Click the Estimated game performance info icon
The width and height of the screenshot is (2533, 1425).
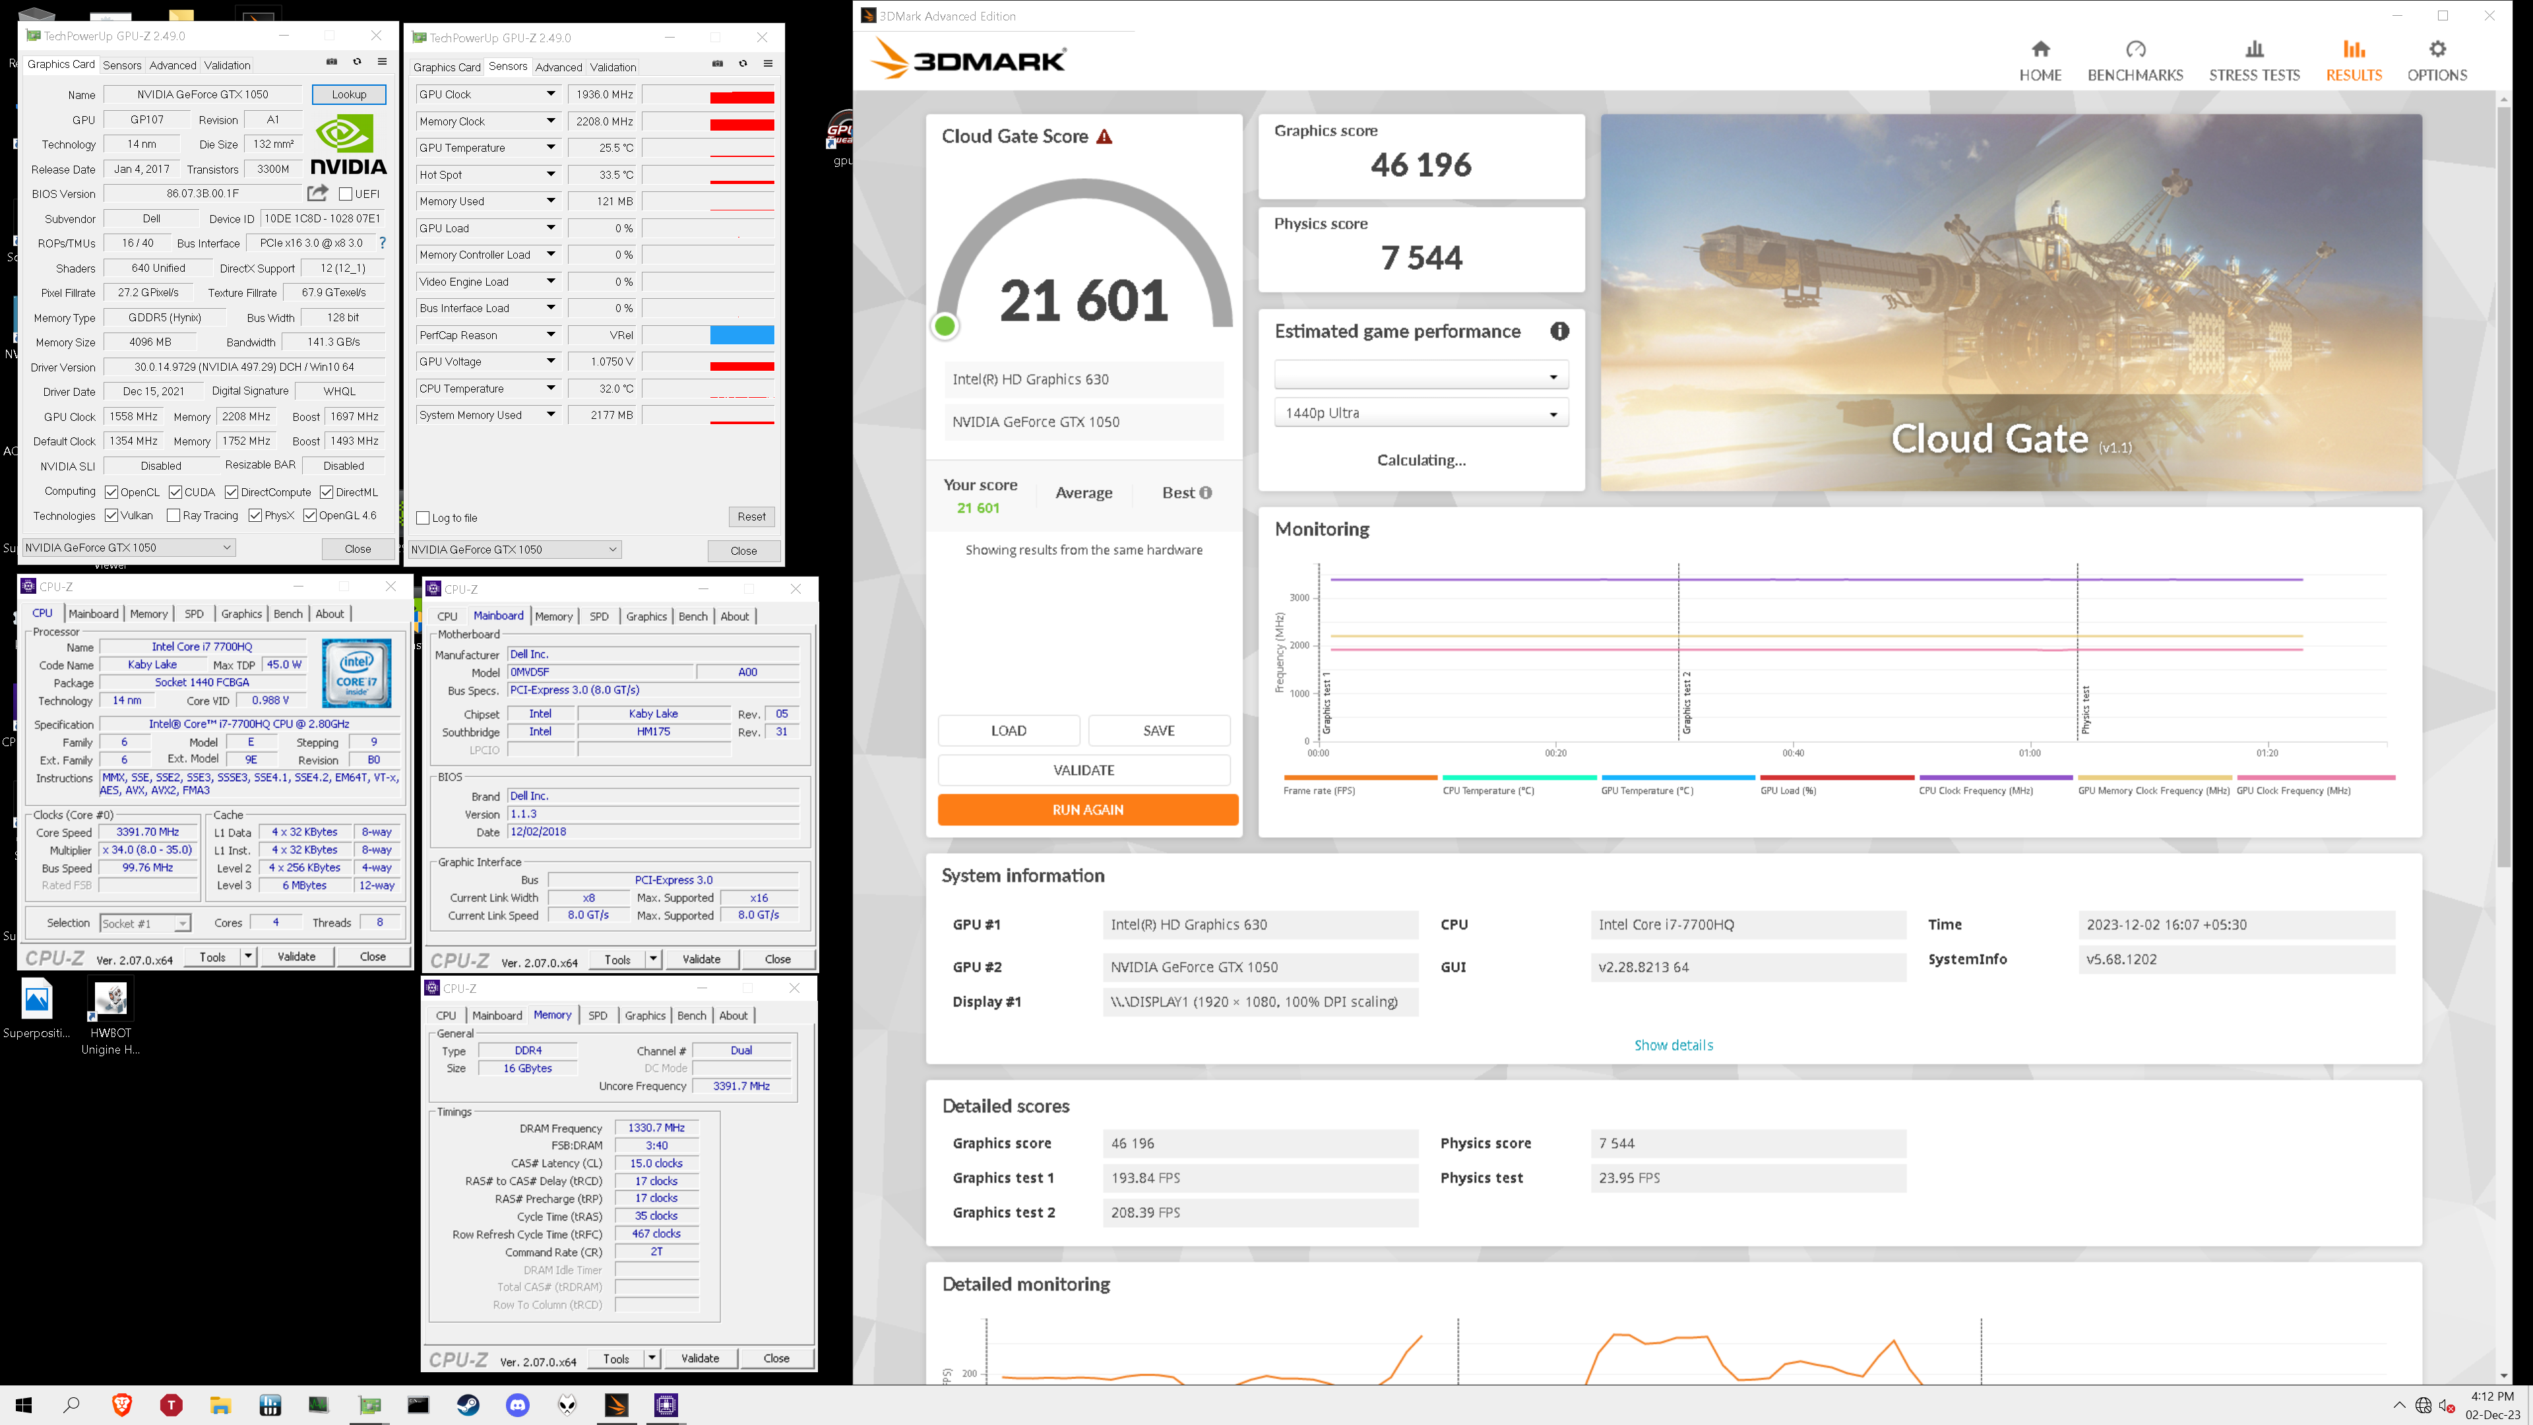(1559, 331)
